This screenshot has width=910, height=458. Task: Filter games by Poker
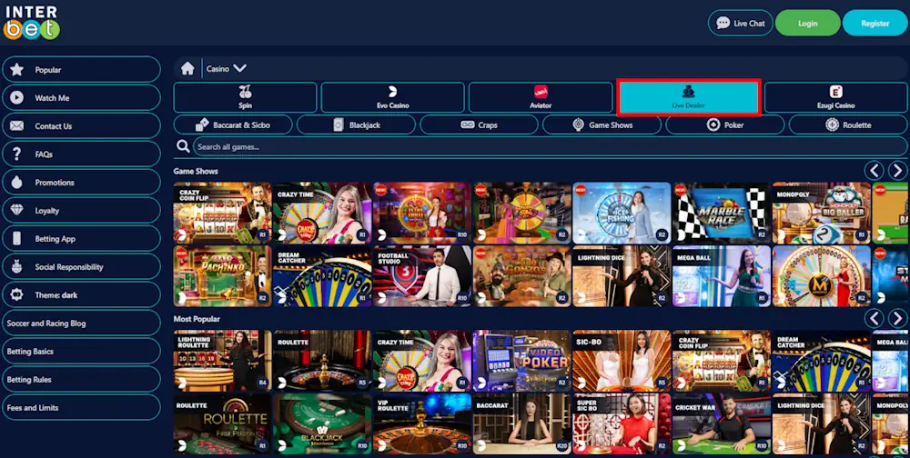(x=725, y=124)
